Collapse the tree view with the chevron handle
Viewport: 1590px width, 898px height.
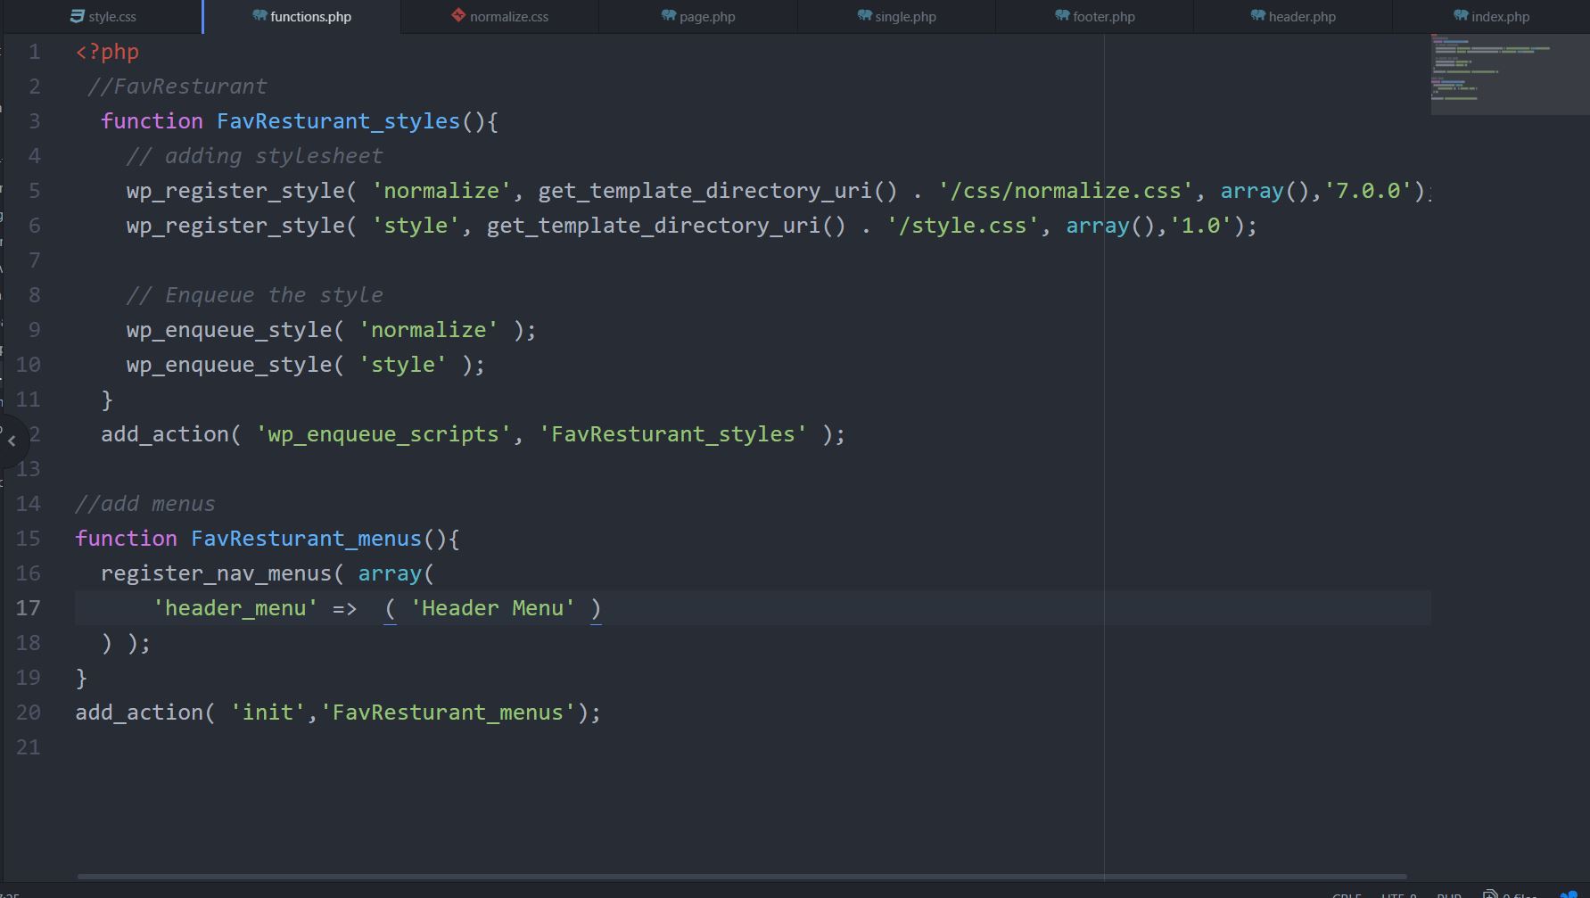(x=12, y=441)
